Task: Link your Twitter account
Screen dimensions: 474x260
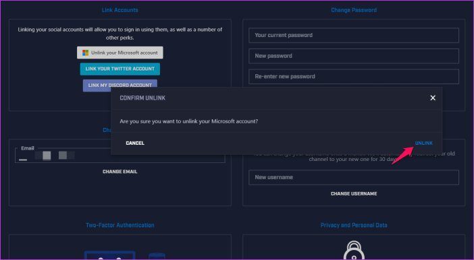Action: tap(120, 69)
